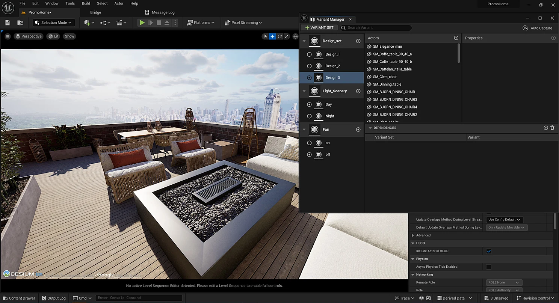This screenshot has width=559, height=303.
Task: Switch on the Night lighting variant
Action: tap(309, 116)
